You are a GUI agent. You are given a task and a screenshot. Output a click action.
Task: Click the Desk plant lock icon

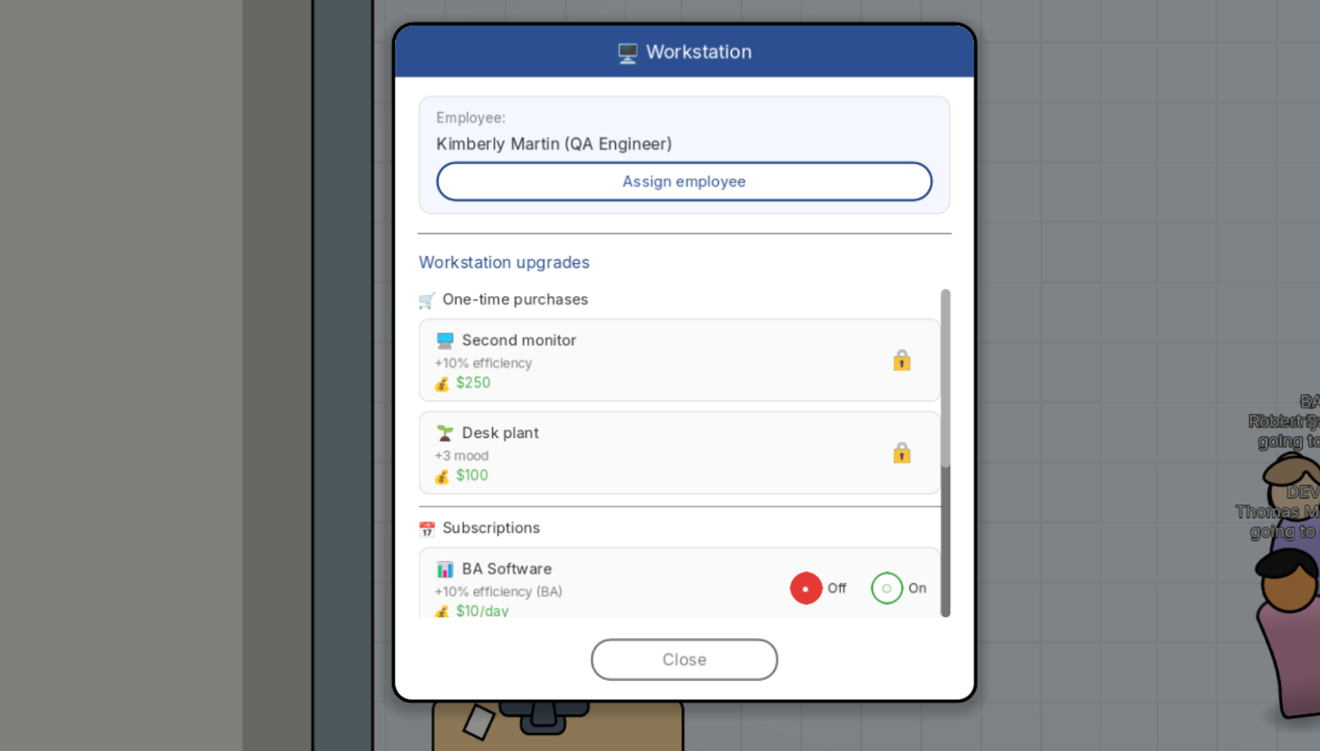[902, 453]
